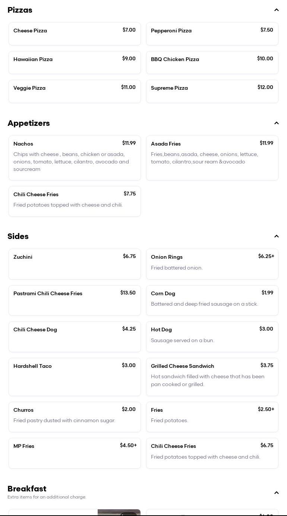This screenshot has height=516, width=287.
Task: Select the Cheese Pizza item
Action: pos(75,34)
